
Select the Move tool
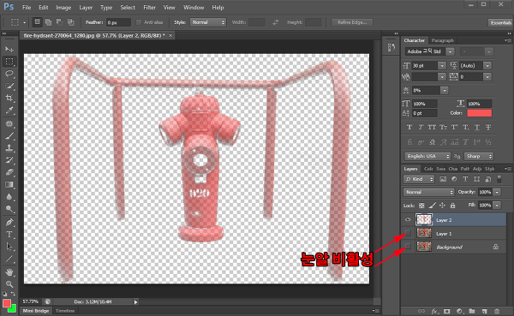point(9,49)
